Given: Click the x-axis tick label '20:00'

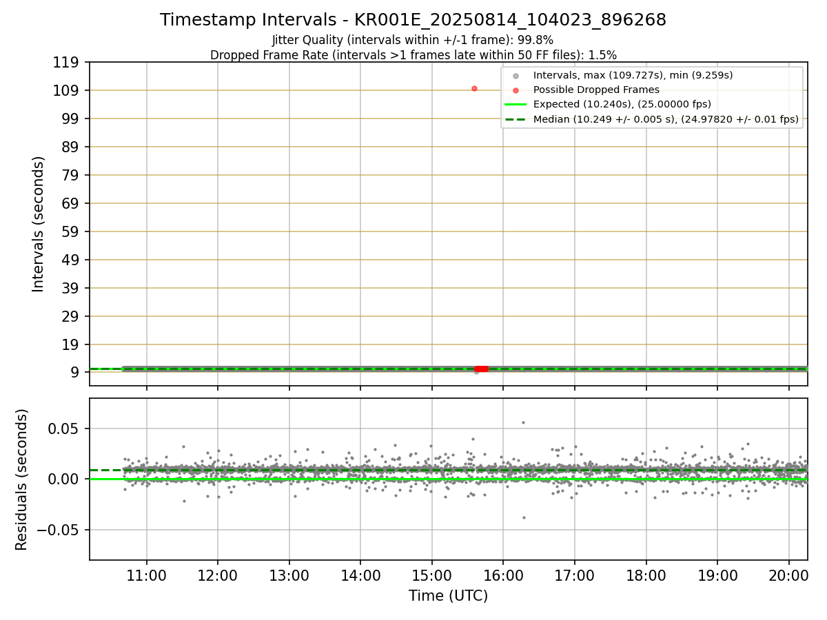Looking at the screenshot, I should [x=789, y=575].
